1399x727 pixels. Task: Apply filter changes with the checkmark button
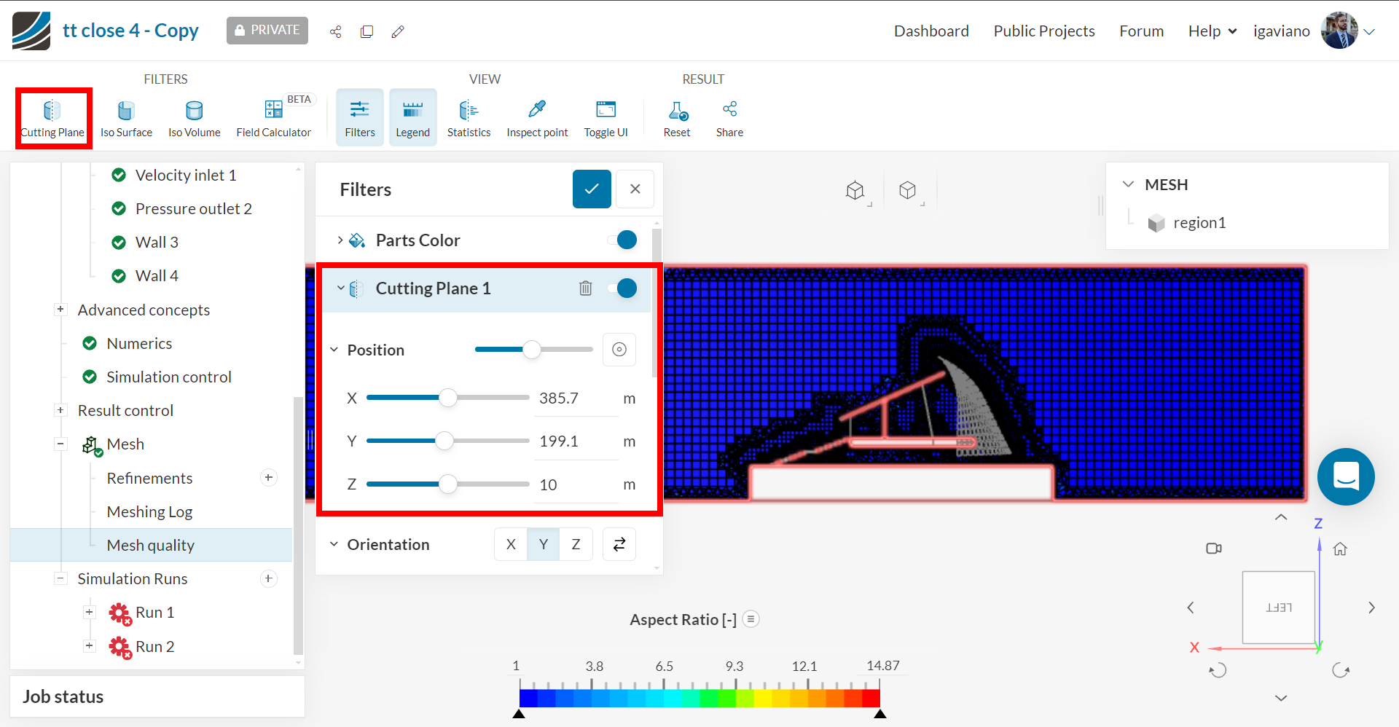point(591,189)
